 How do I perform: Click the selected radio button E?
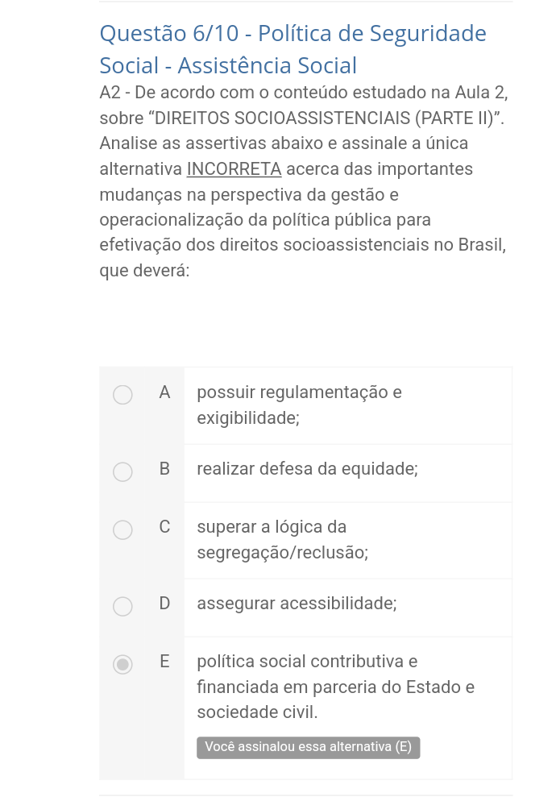click(x=122, y=664)
